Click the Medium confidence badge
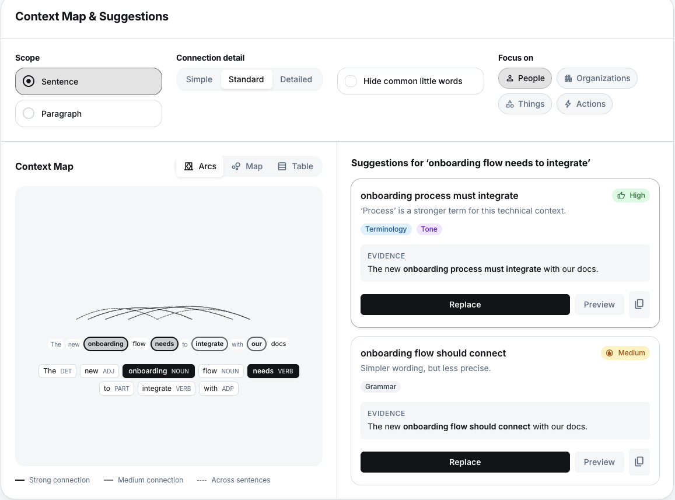Image resolution: width=675 pixels, height=500 pixels. pyautogui.click(x=625, y=353)
